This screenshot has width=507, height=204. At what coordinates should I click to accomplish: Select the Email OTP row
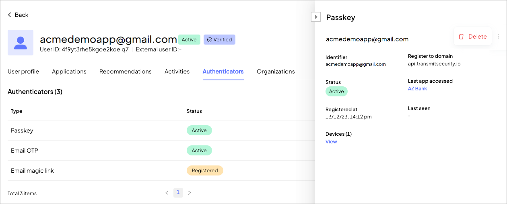coord(161,151)
